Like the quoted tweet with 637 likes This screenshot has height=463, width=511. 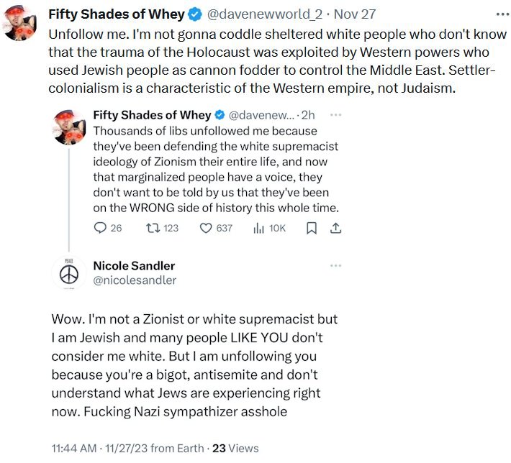[x=205, y=228]
